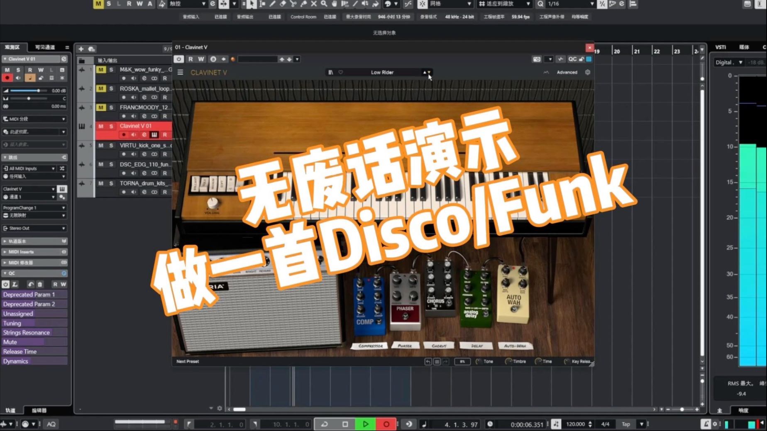Screen dimensions: 767x431
Task: Open the snap type 网格 dropdown
Action: [451, 4]
